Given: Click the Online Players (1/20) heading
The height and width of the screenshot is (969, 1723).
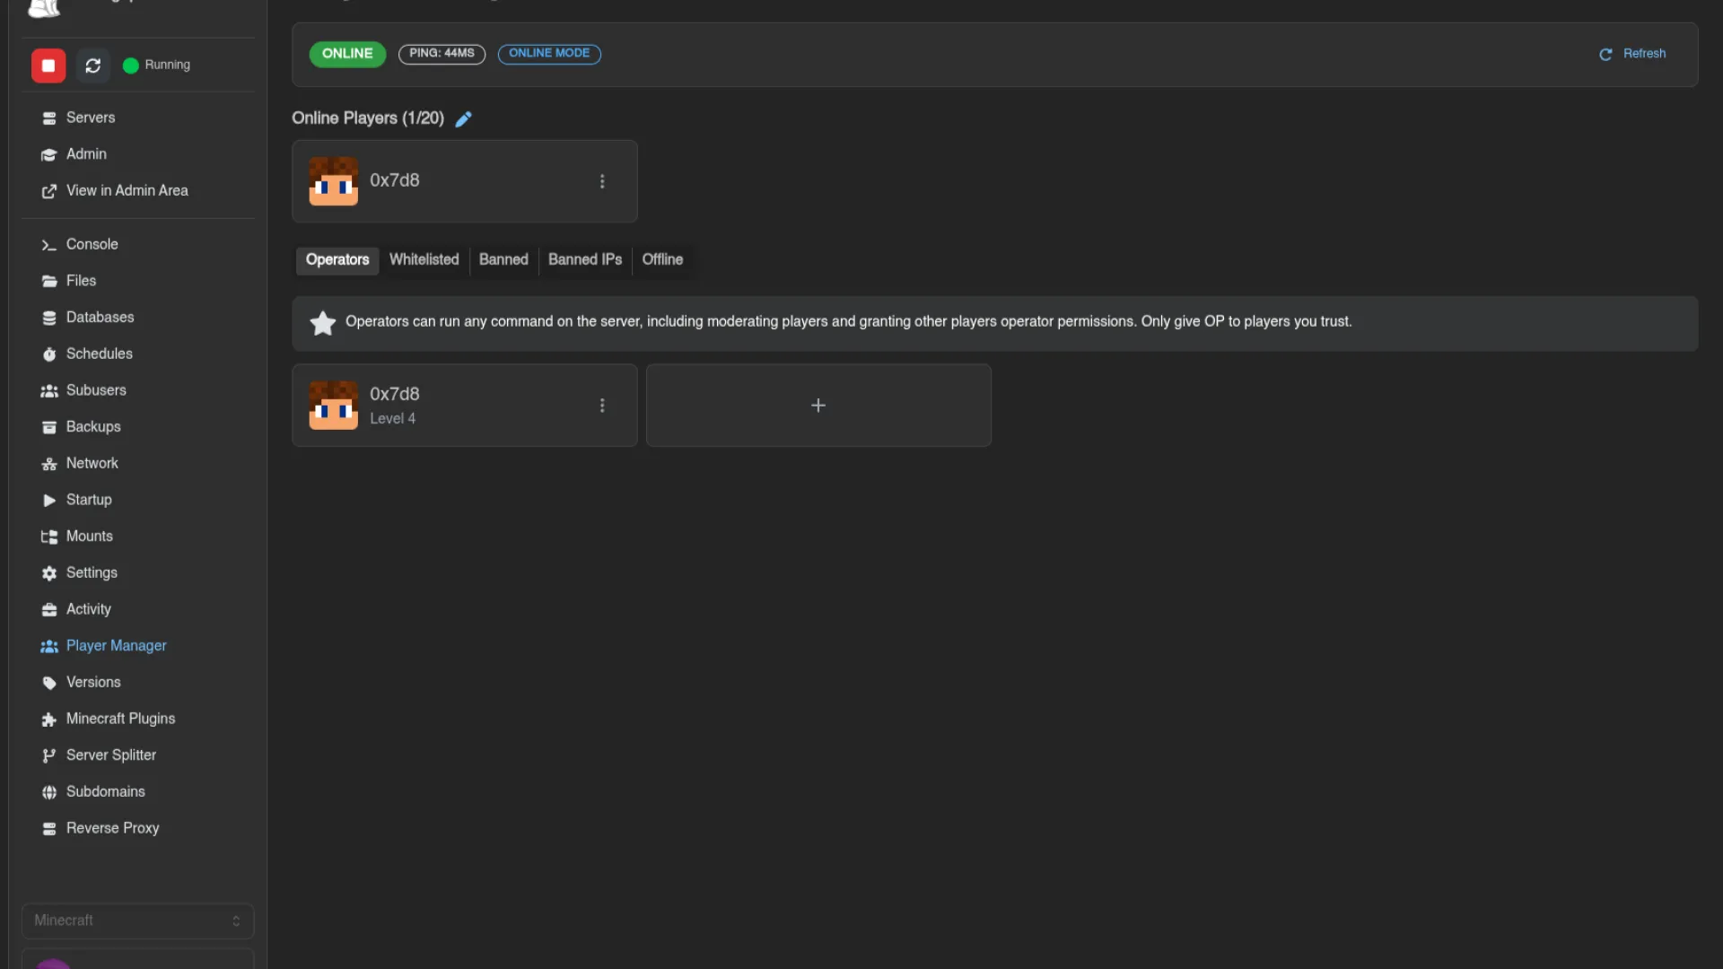Looking at the screenshot, I should click(368, 118).
